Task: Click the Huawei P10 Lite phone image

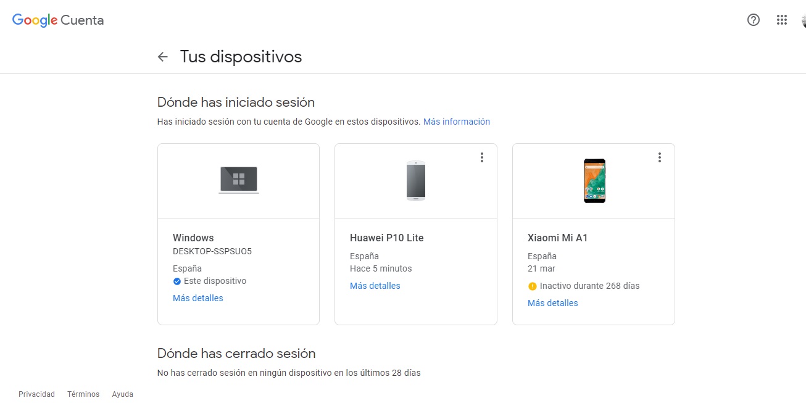Action: click(416, 180)
